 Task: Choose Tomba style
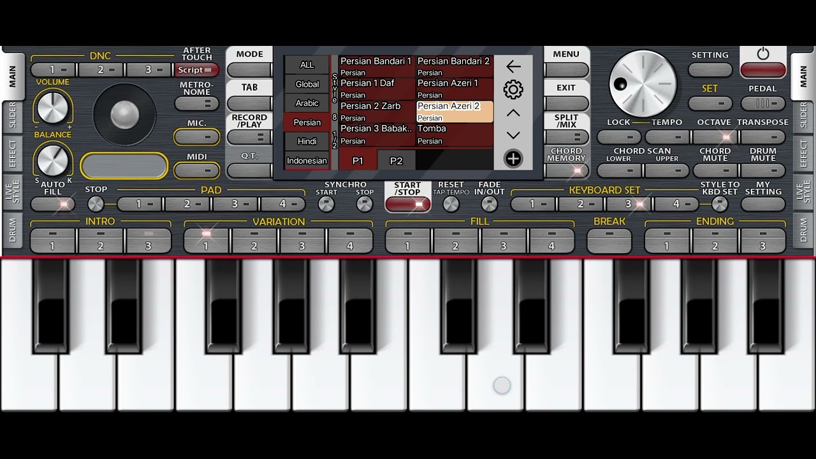click(x=455, y=135)
